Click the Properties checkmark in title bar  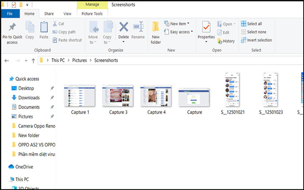14,5
